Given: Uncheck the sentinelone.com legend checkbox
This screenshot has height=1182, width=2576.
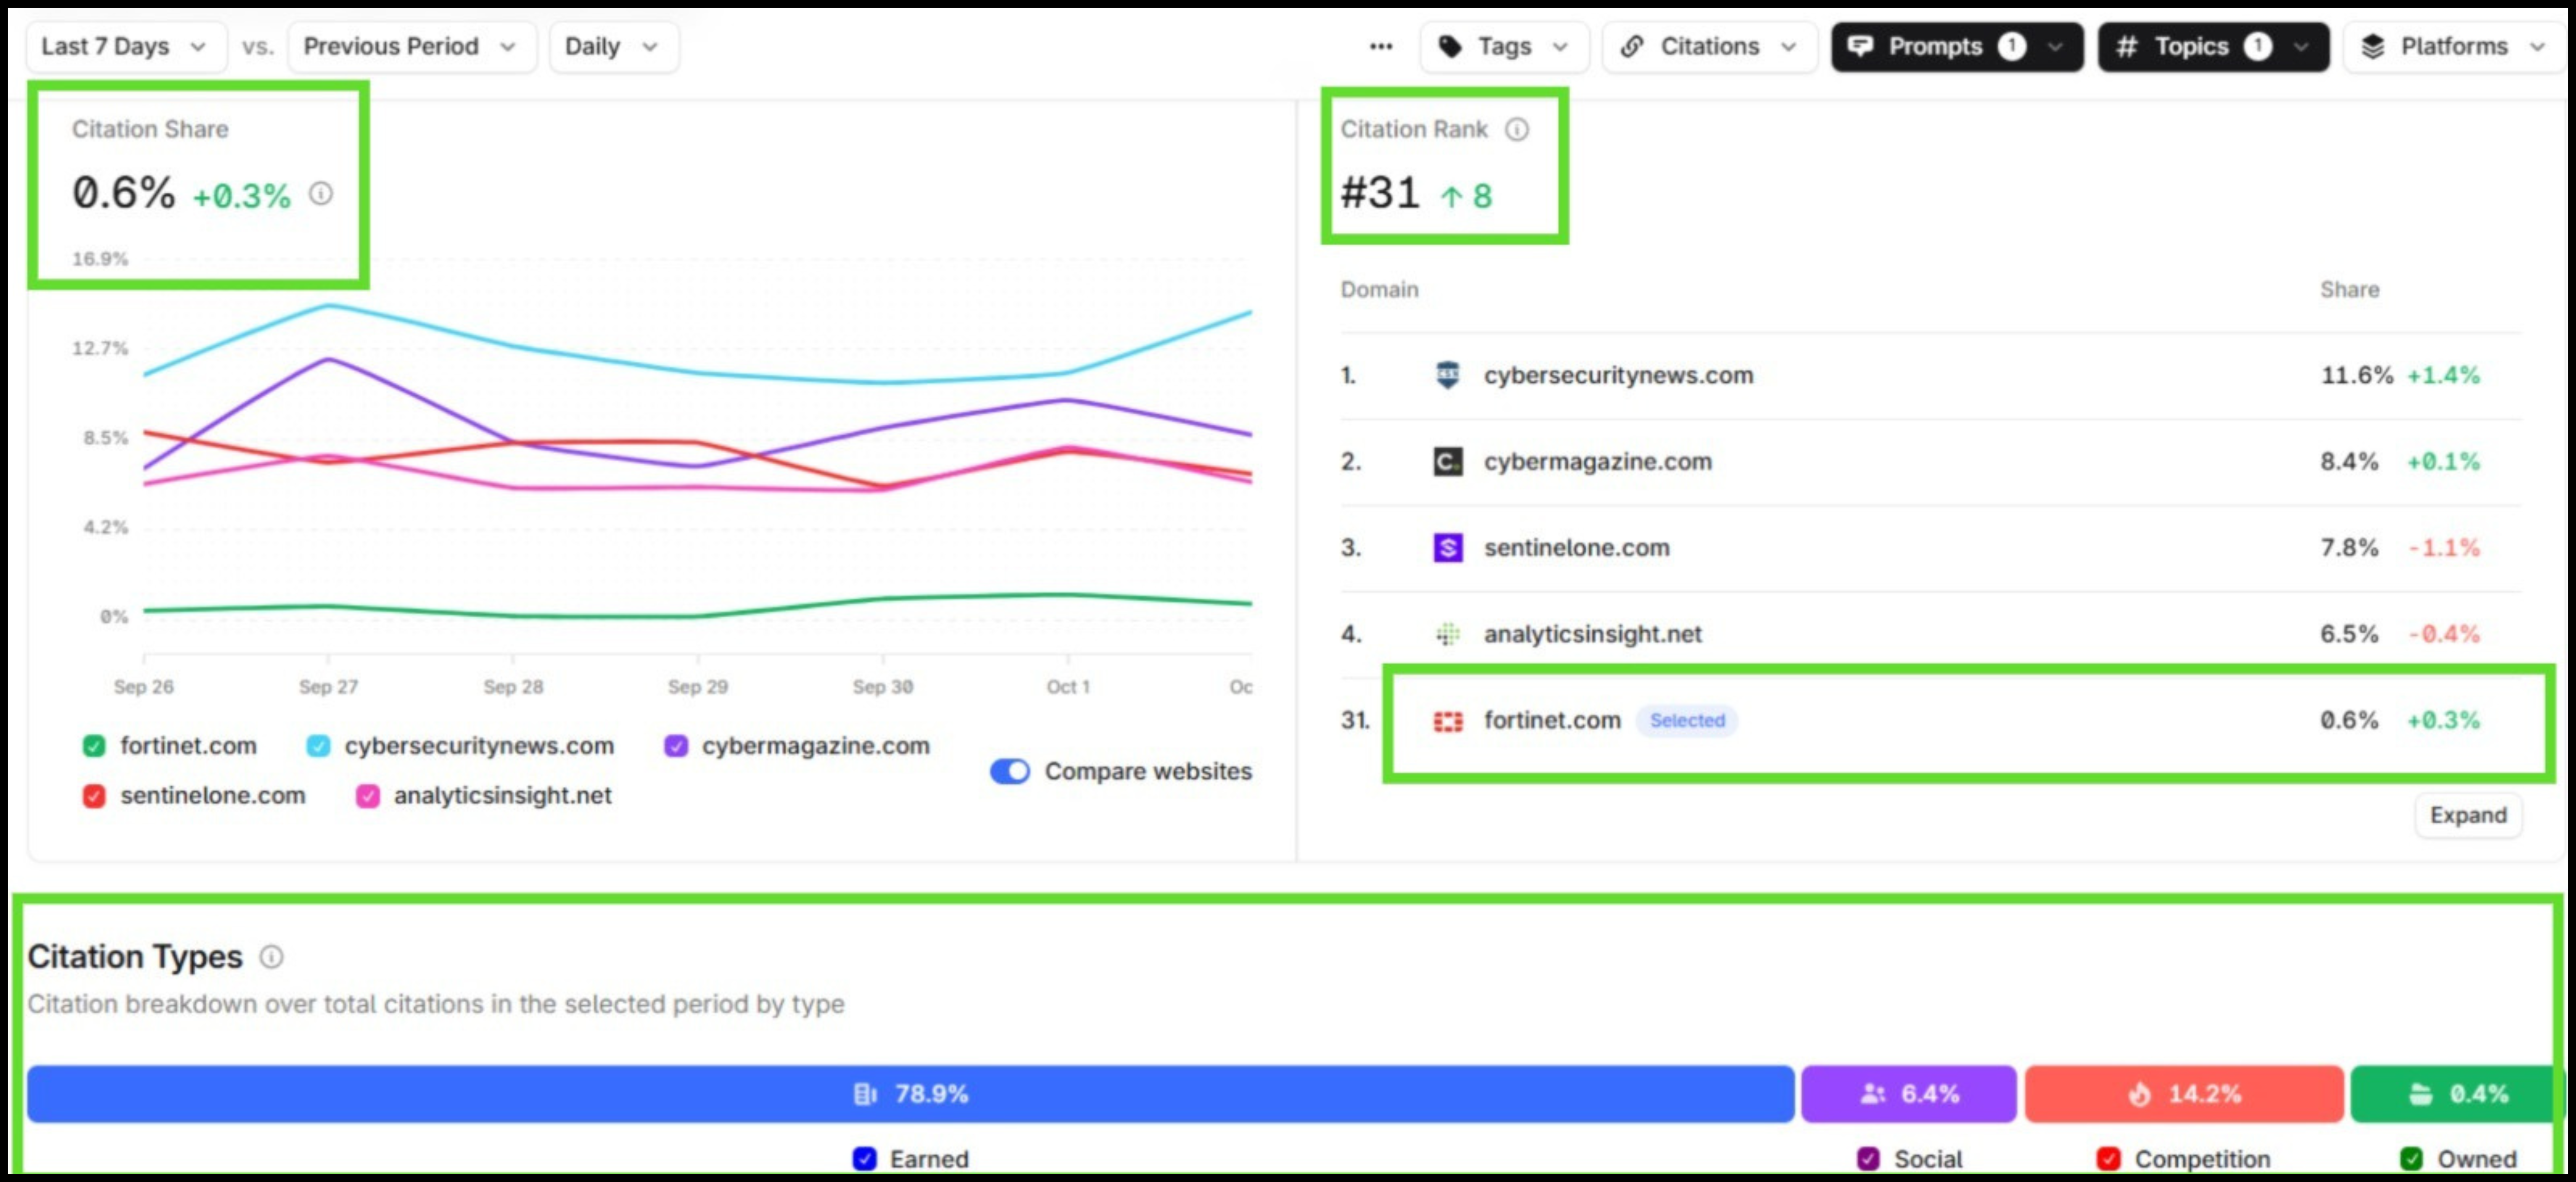Looking at the screenshot, I should pos(94,796).
